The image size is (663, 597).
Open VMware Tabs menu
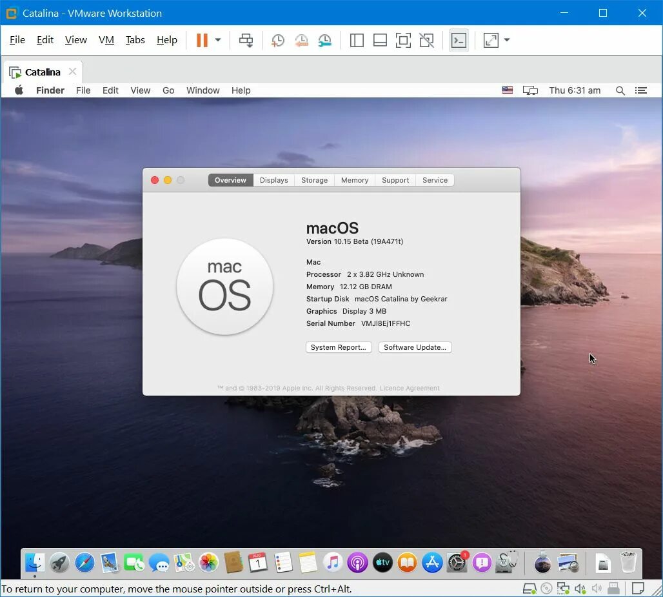(135, 40)
